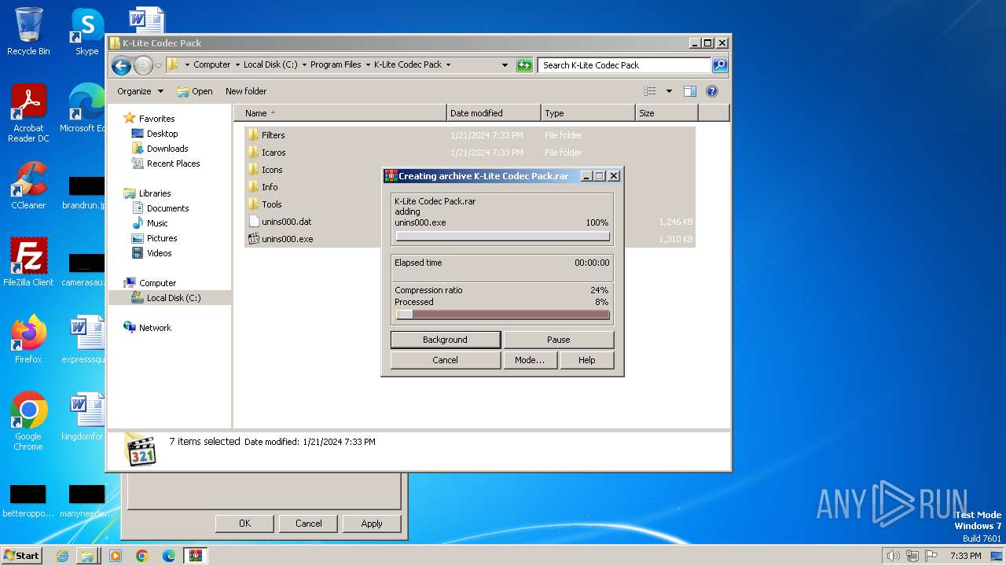Sort by Name column header
Image resolution: width=1006 pixels, height=566 pixels.
[x=340, y=113]
